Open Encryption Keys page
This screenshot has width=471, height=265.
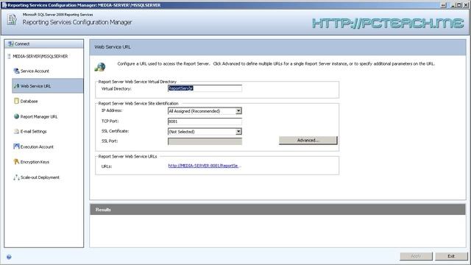(35, 162)
